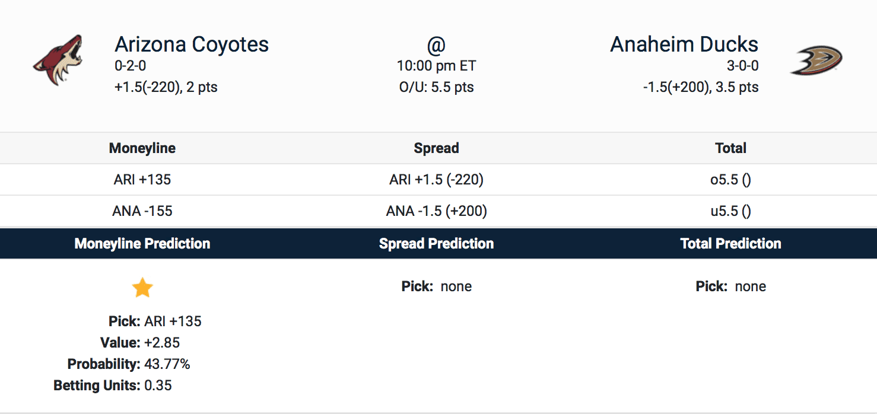Open the Arizona Coyotes team name
Image resolution: width=877 pixels, height=414 pixels.
click(192, 44)
